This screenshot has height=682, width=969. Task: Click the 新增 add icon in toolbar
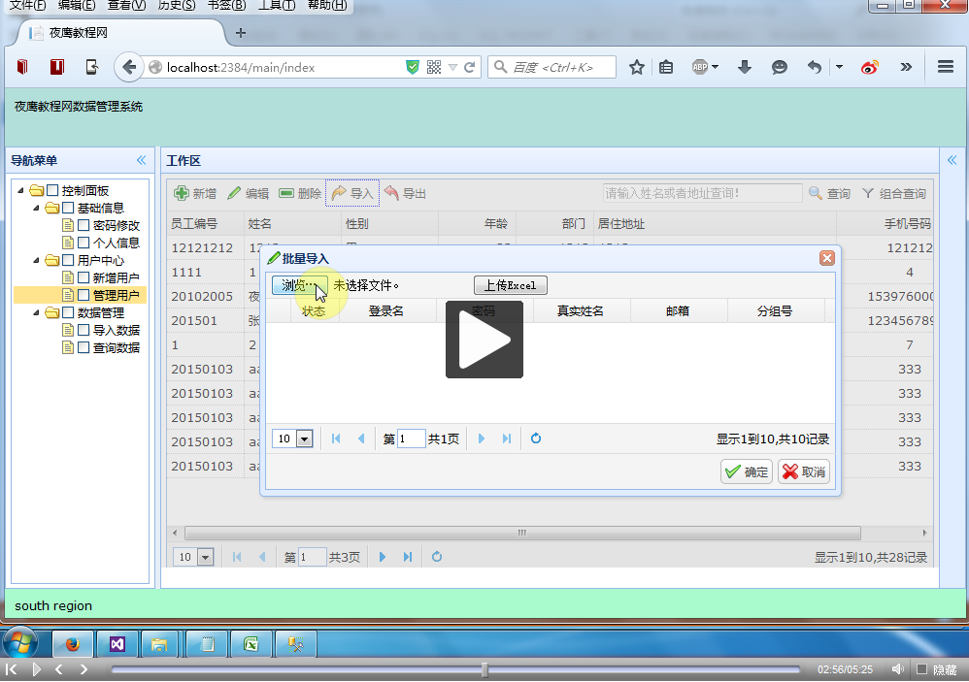pyautogui.click(x=179, y=194)
